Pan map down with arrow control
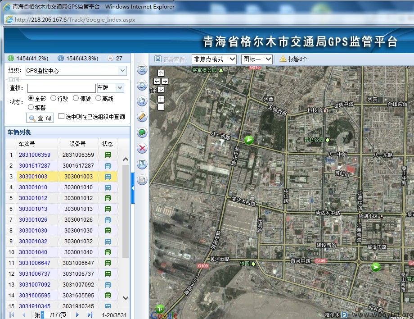 (161, 90)
